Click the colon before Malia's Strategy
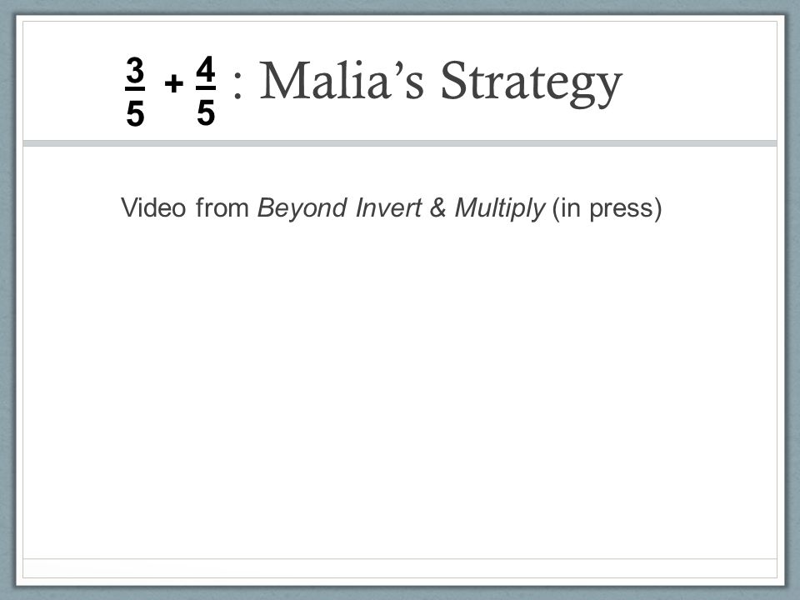The image size is (800, 600). [x=237, y=85]
